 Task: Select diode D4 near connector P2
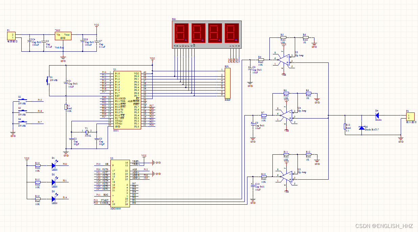[x=377, y=115]
